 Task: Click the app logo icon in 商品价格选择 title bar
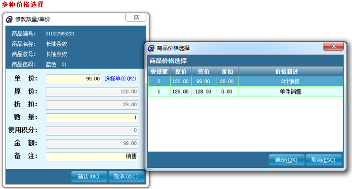[x=151, y=48]
